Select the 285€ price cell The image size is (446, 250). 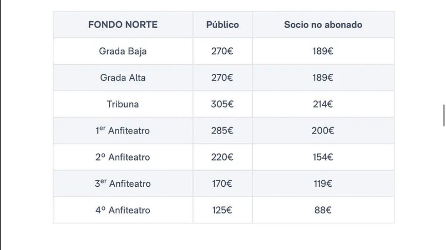pos(223,131)
